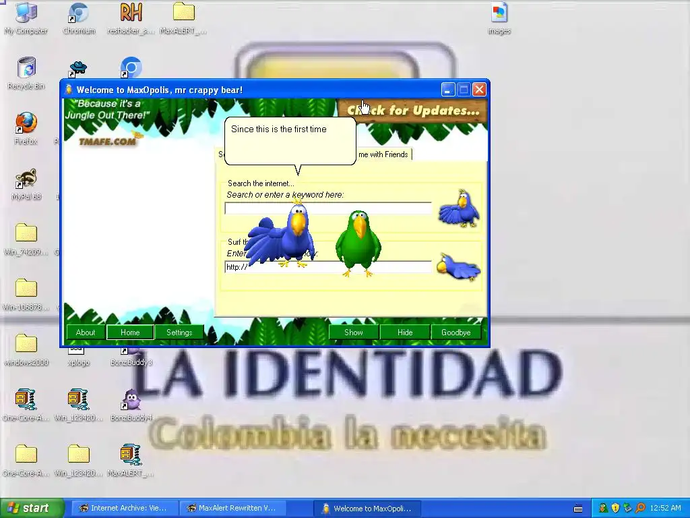Select the Chromium shortcut labeled Chromium
The height and width of the screenshot is (518, 690).
[79, 18]
